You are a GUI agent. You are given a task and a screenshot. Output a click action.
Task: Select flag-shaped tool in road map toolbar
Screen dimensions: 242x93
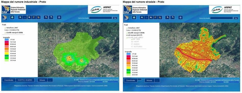tap(155, 17)
